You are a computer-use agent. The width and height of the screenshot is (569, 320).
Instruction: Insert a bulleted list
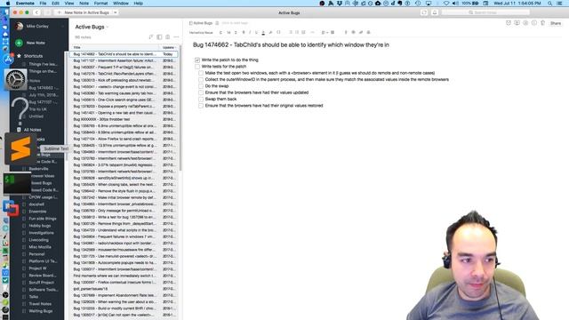click(291, 32)
